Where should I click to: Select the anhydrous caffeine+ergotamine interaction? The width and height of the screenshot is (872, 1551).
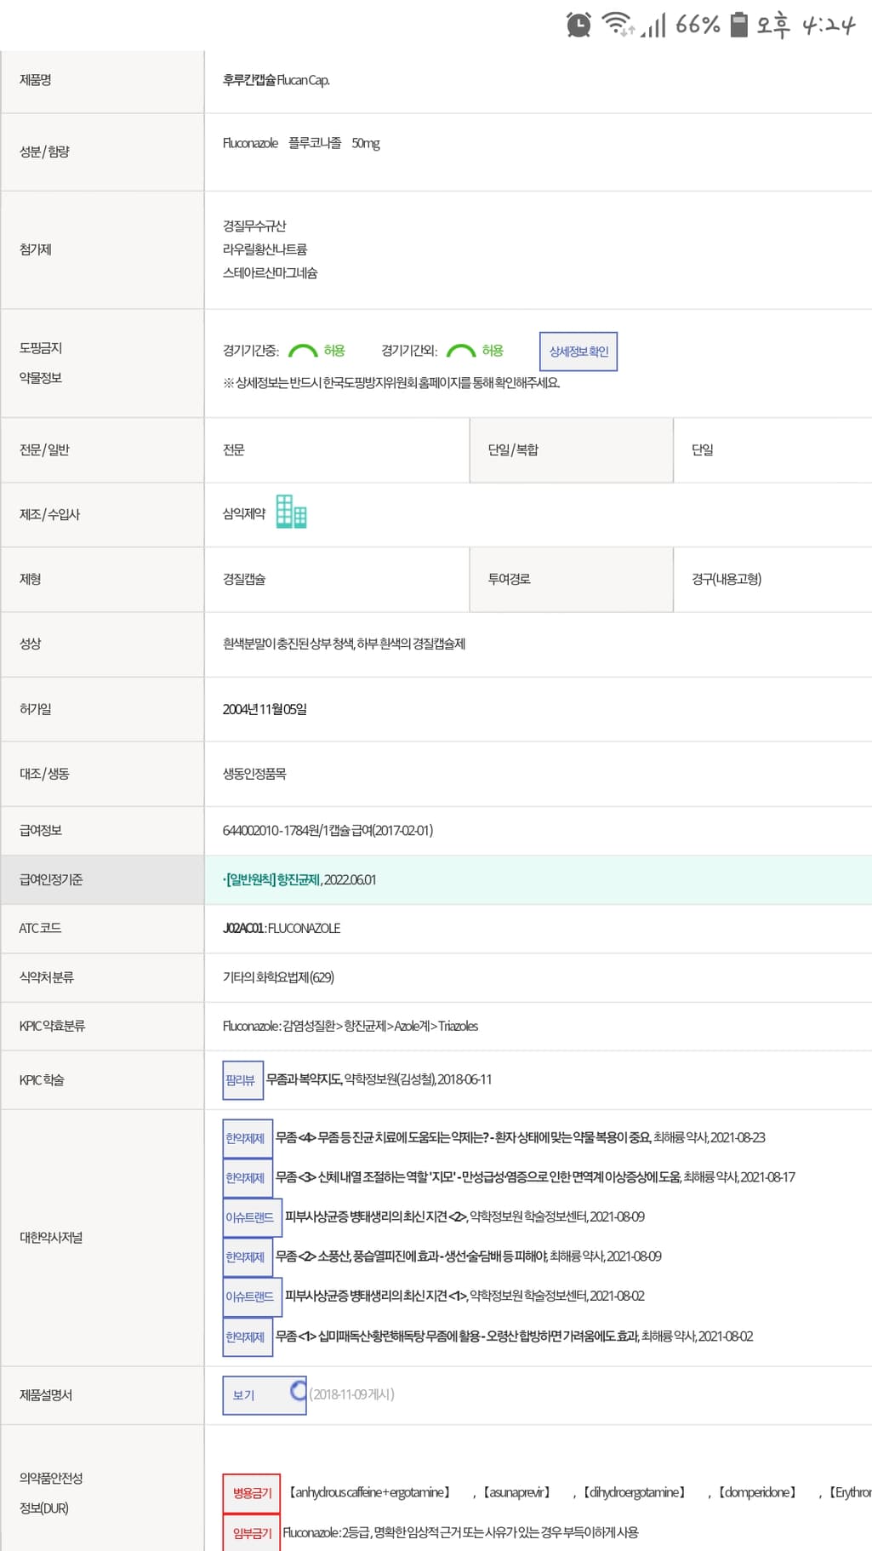(370, 1492)
